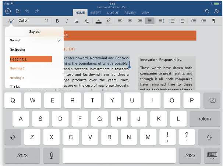This screenshot has height=166, width=223.
Task: Apply the Heading 1 style
Action: (x=31, y=59)
